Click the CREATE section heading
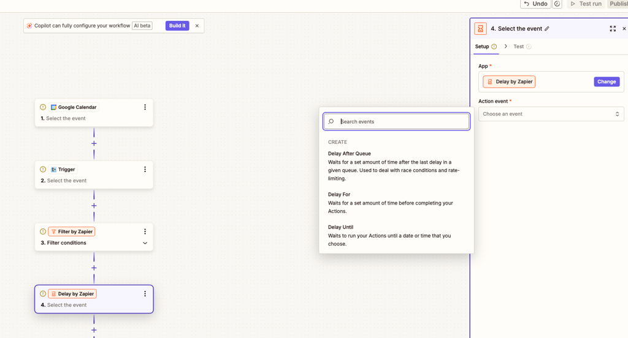The image size is (628, 338). 337,142
